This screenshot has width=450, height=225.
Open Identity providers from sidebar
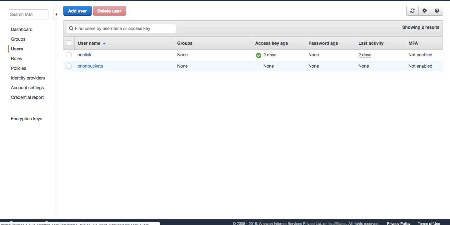[x=27, y=78]
